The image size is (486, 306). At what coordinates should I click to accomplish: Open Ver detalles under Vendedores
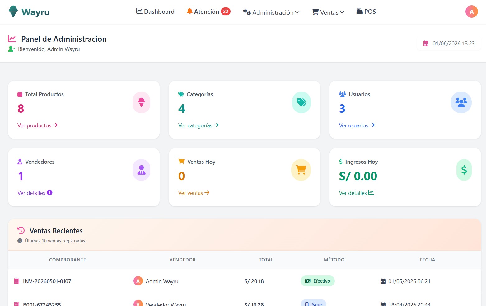point(35,193)
